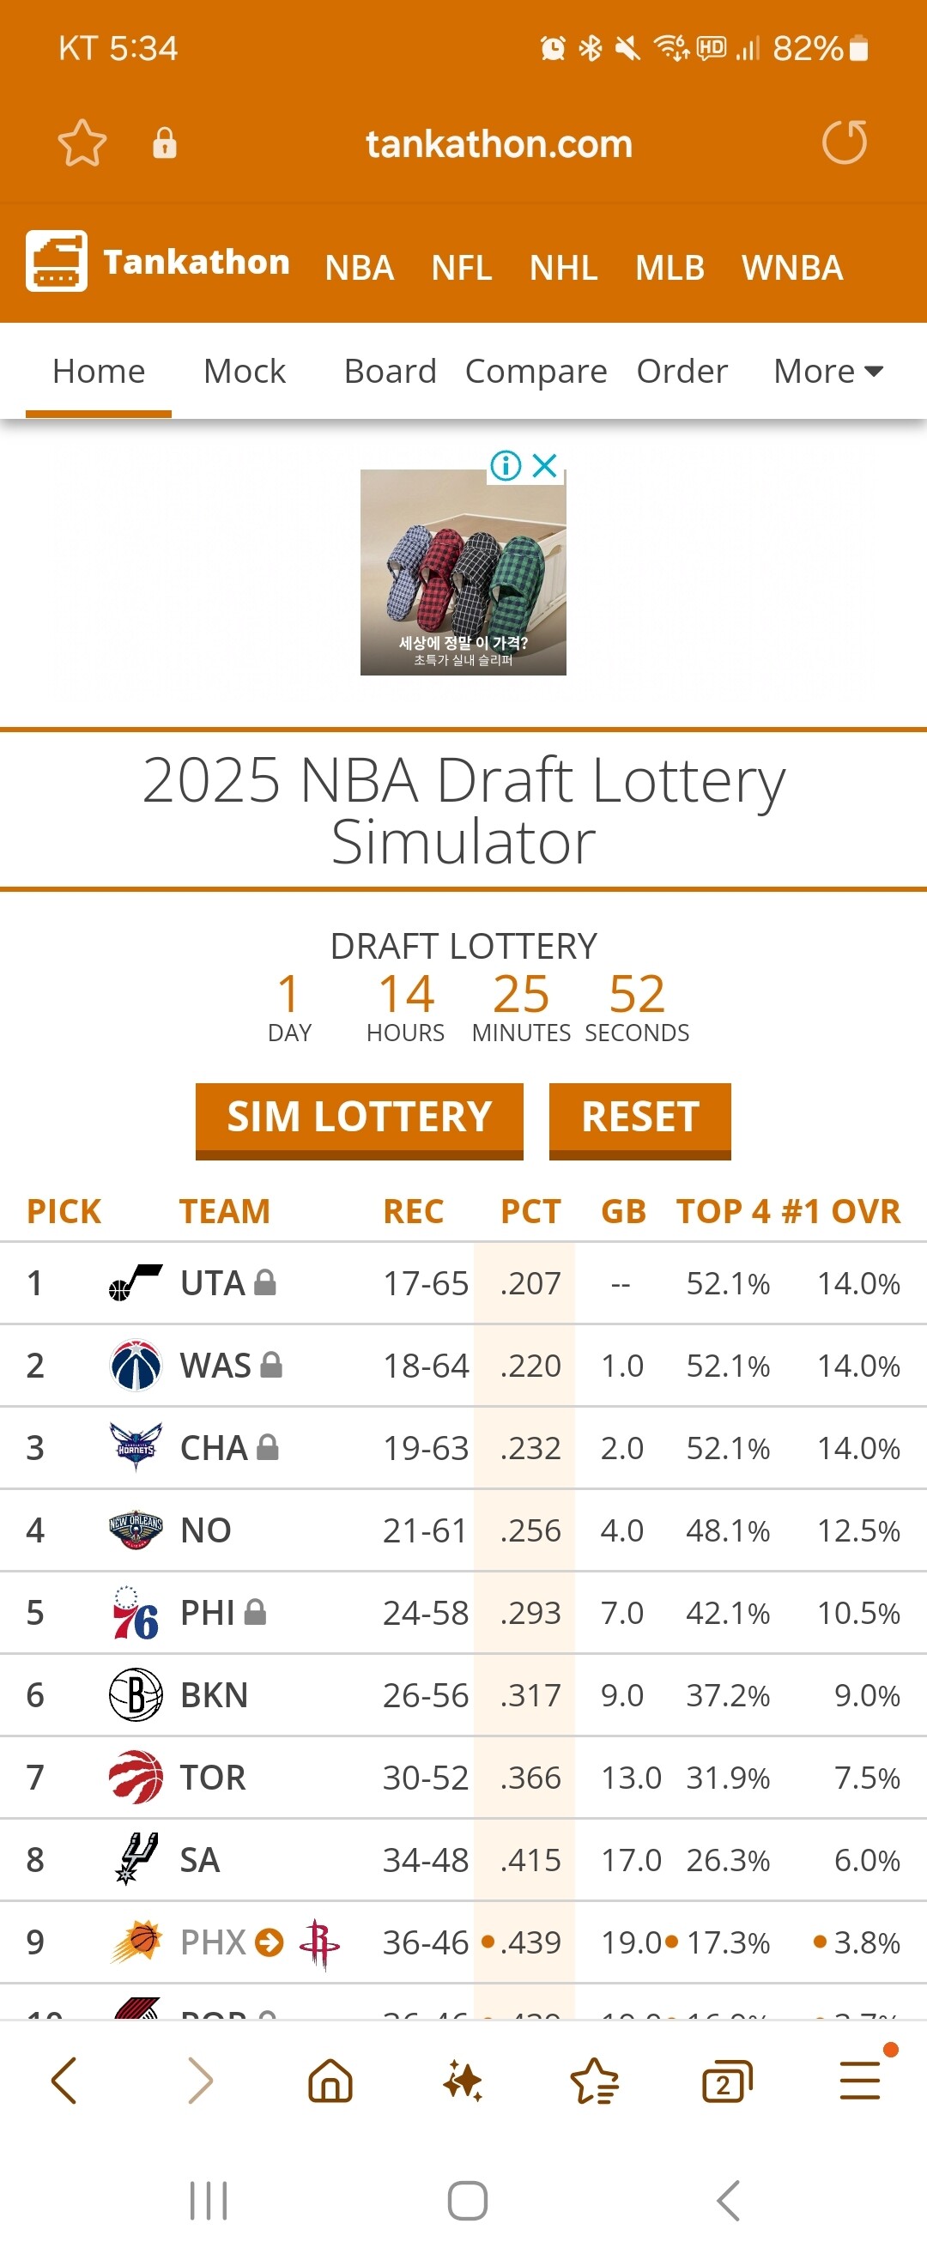
Task: Open browser home icon in bottom bar
Action: [x=330, y=2081]
